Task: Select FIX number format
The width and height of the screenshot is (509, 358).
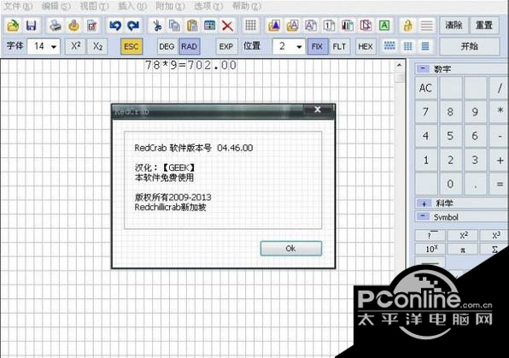Action: (x=317, y=46)
